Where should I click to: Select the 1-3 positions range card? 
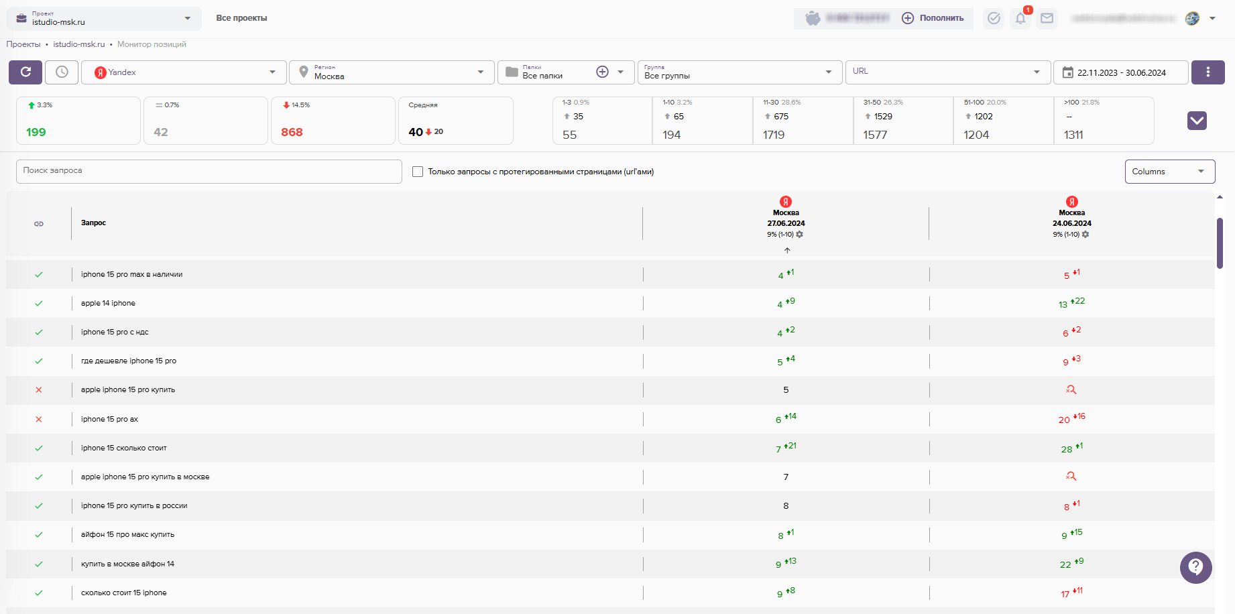tap(602, 121)
